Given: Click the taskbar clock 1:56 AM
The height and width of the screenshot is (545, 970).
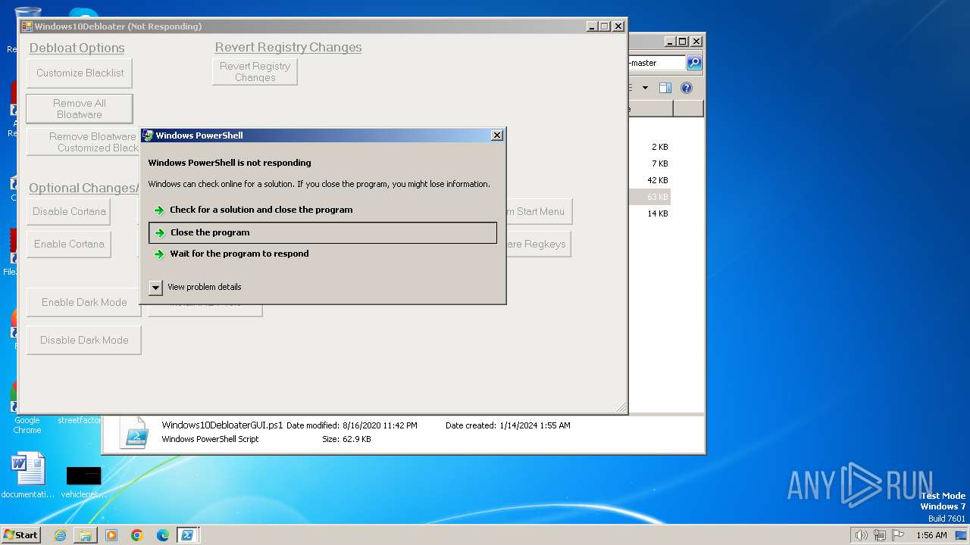Looking at the screenshot, I should pos(931,535).
